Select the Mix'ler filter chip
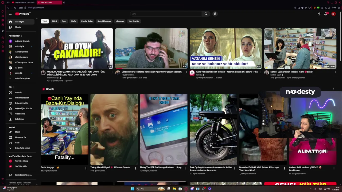The width and height of the screenshot is (342, 192). click(x=74, y=21)
